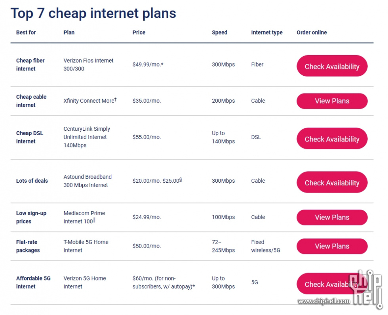The width and height of the screenshot is (388, 315).
Task: Click the Top 7 cheap internet plans heading
Action: [93, 13]
